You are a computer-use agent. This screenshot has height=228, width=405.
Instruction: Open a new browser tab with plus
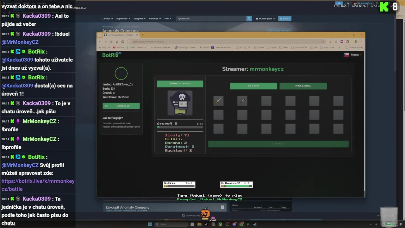point(142,35)
